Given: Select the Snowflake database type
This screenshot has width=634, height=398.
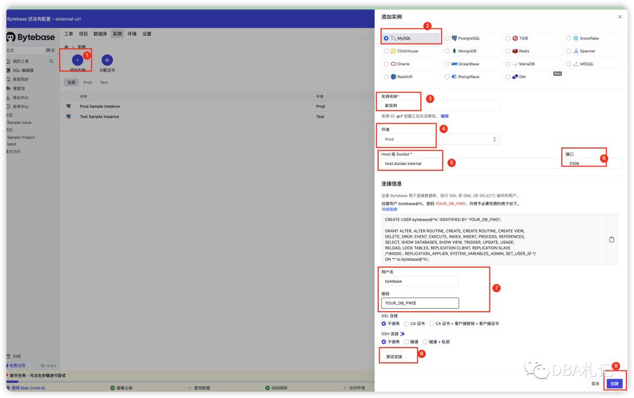Looking at the screenshot, I should pos(593,38).
